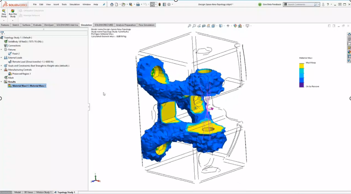This screenshot has width=351, height=194.
Task: Click the Run This Study button
Action: (x=13, y=13)
